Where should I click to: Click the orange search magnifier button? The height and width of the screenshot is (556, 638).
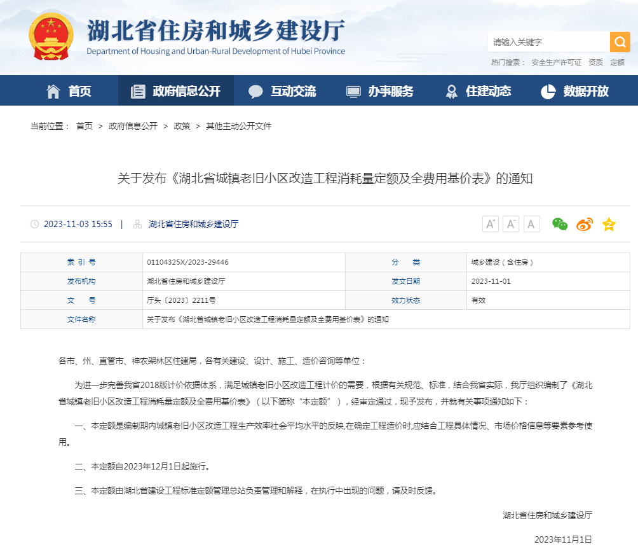pos(620,42)
